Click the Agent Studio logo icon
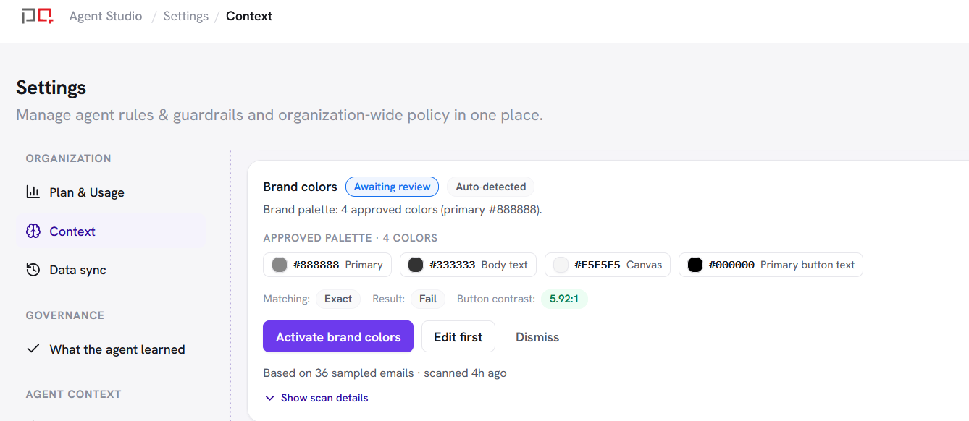969x421 pixels. pyautogui.click(x=37, y=16)
